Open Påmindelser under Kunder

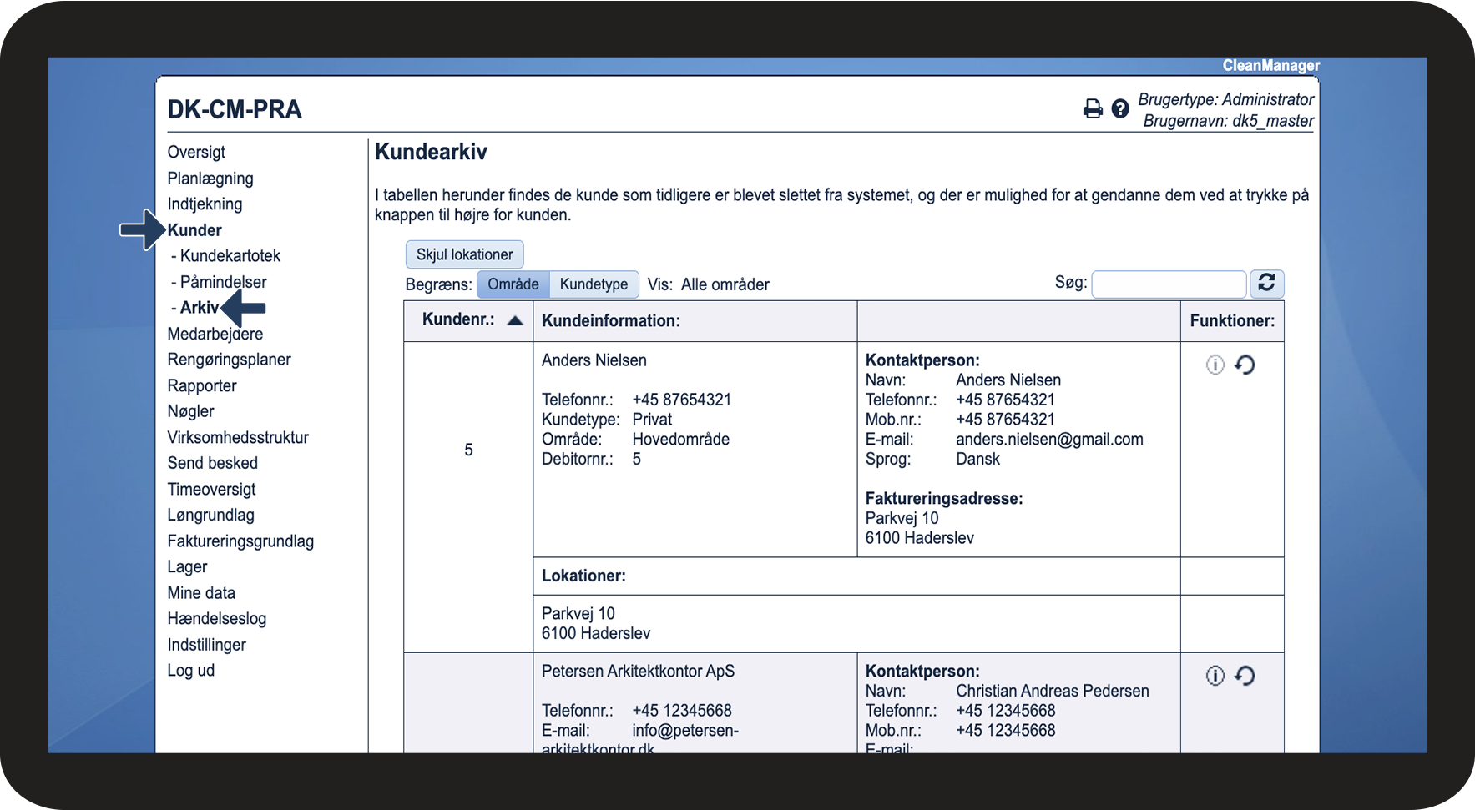(224, 282)
